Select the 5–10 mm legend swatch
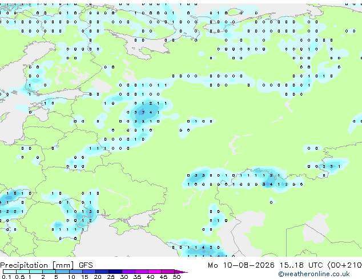 pyautogui.click(x=62, y=272)
